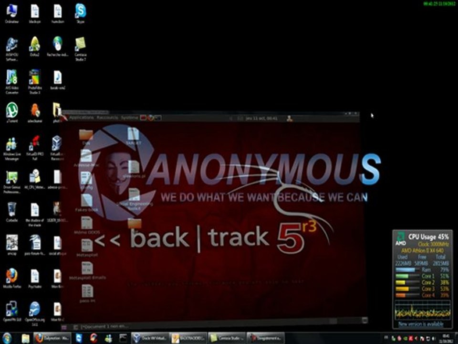Open the Corbeille recycle bin
The height and width of the screenshot is (344, 458).
pos(11,210)
